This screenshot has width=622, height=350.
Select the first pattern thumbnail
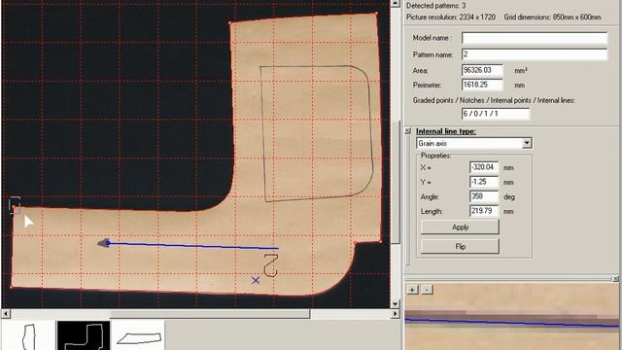(x=28, y=335)
